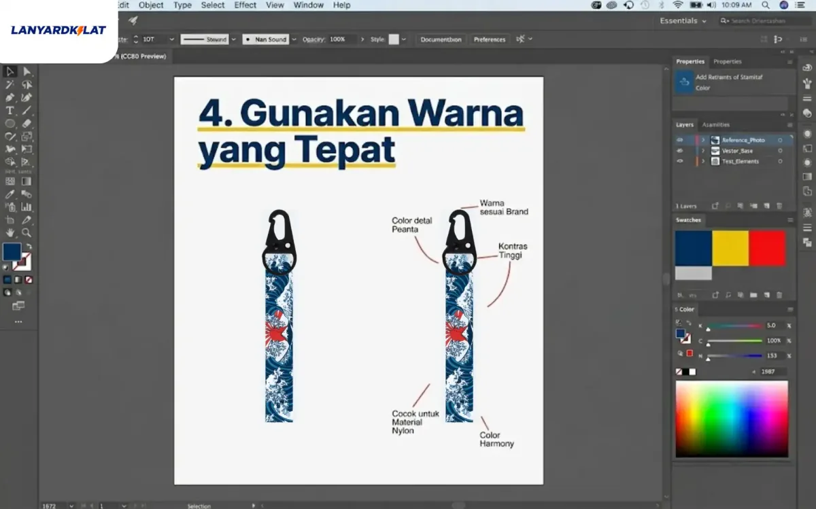The width and height of the screenshot is (816, 509).
Task: Open Swatches panel hamburger menu
Action: pos(790,220)
